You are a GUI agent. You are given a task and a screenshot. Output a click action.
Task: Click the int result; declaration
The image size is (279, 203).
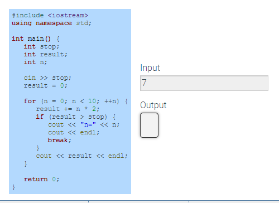(45, 54)
